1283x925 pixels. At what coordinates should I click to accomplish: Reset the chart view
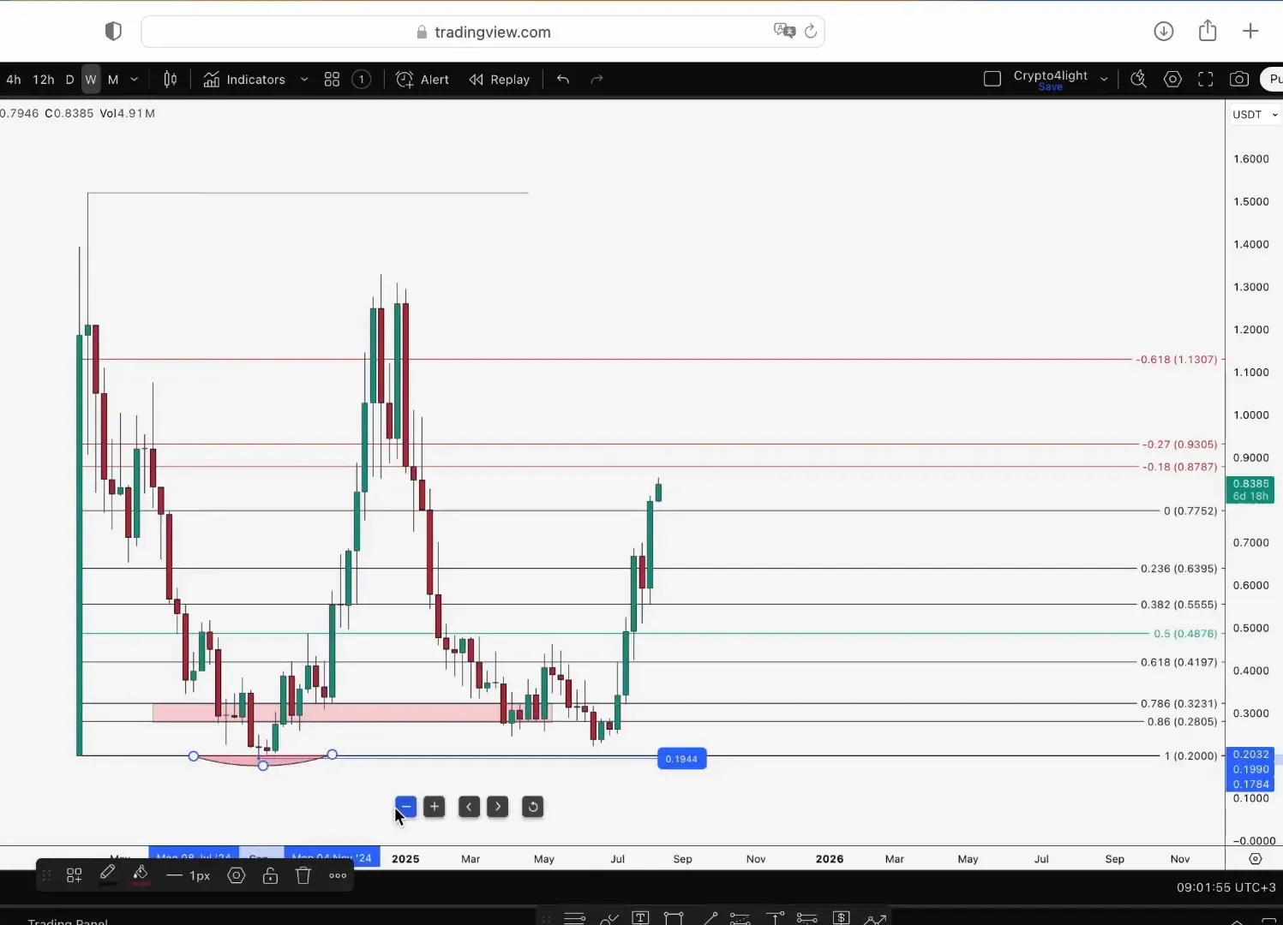click(533, 807)
